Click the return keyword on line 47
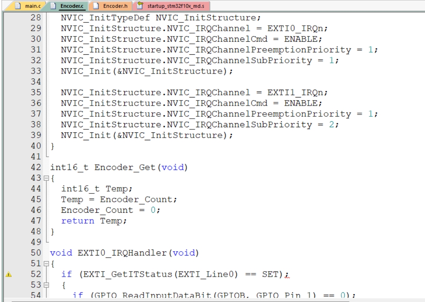 78,221
